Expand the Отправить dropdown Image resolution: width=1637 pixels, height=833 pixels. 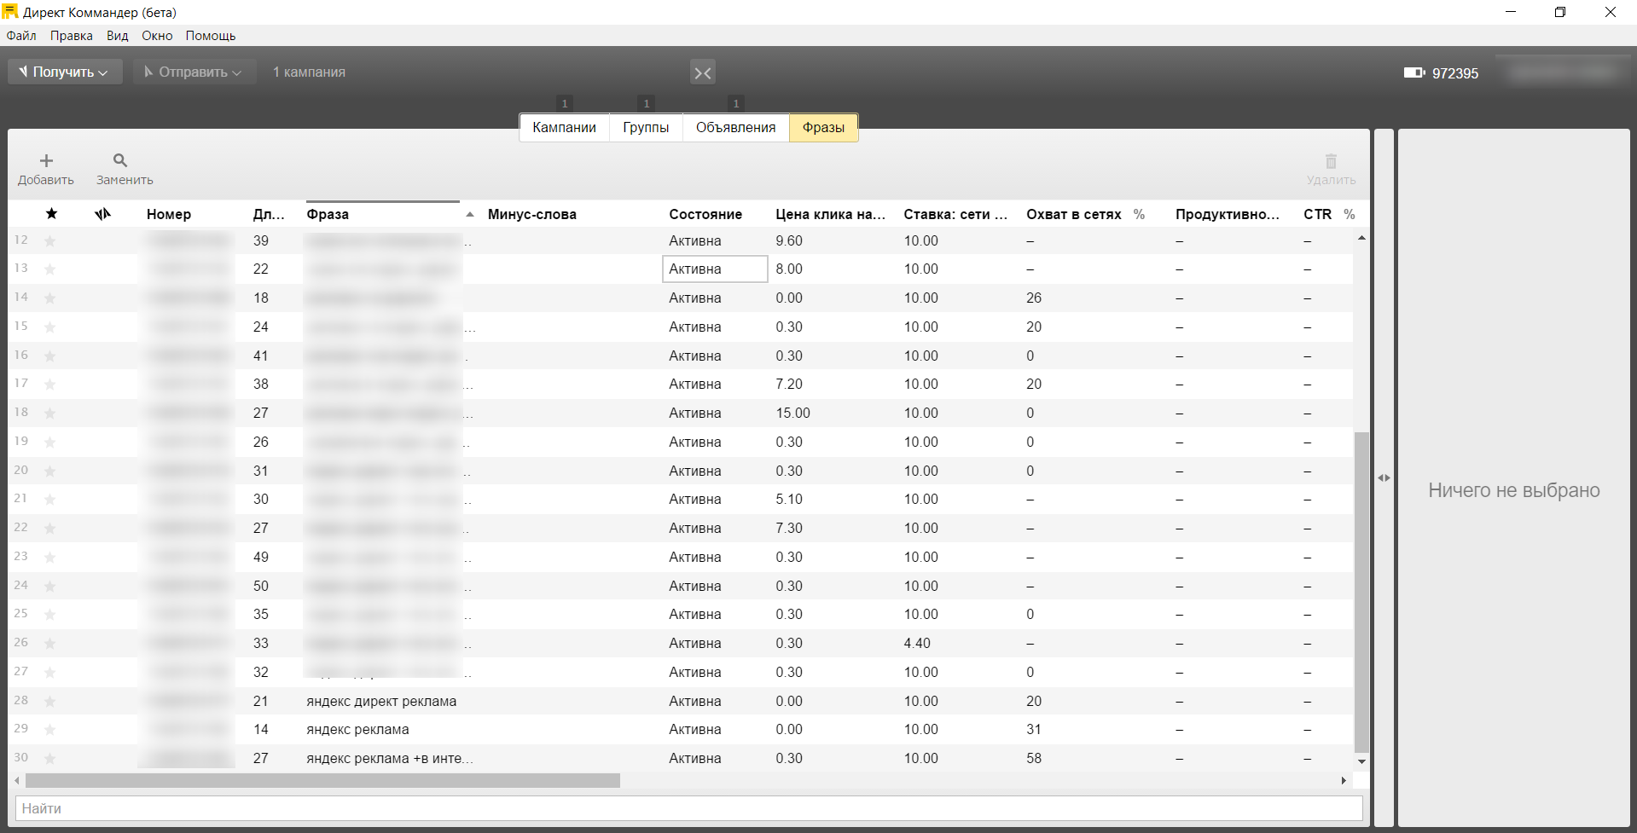coord(194,72)
